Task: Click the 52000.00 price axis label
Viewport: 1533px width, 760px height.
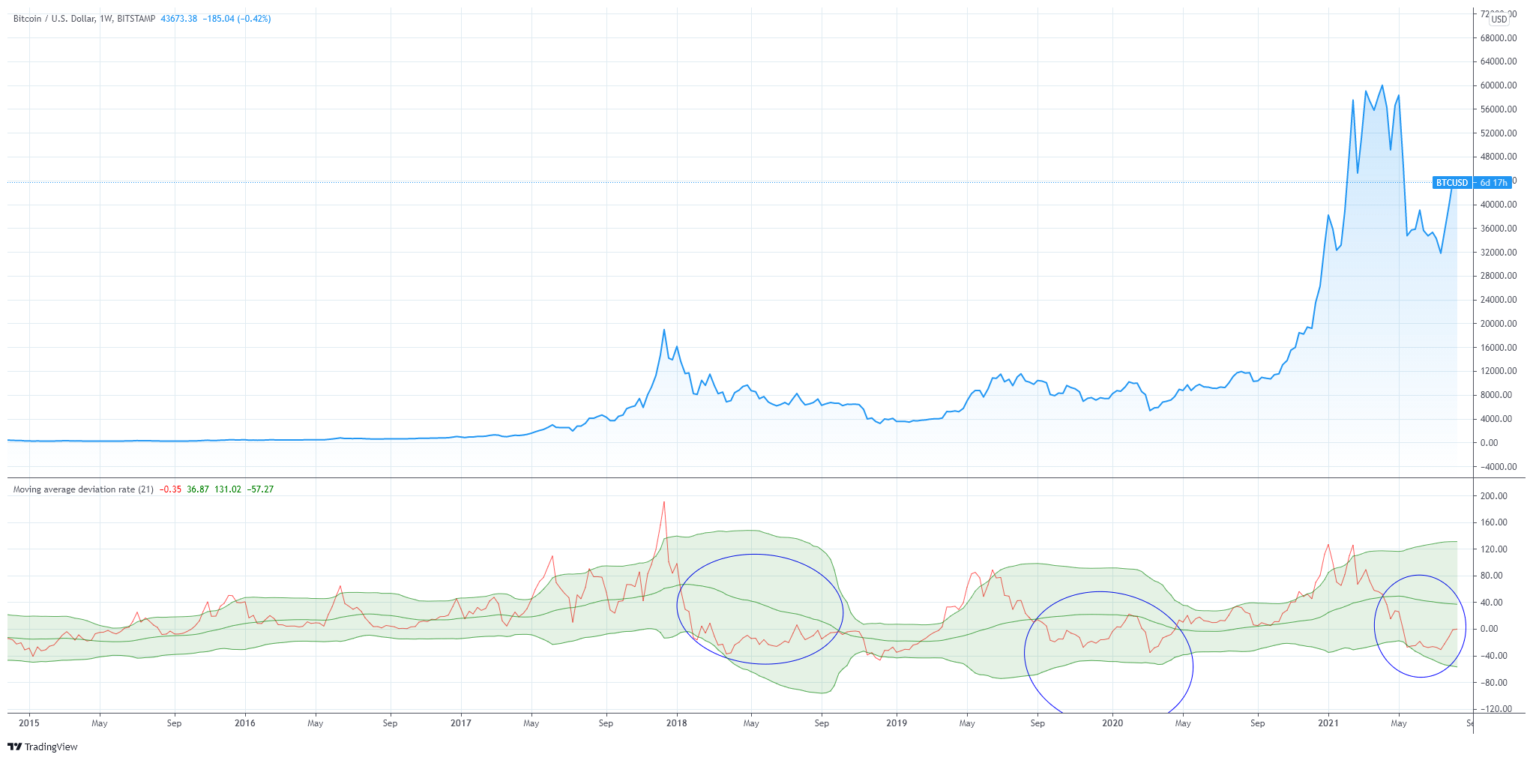Action: (1499, 133)
